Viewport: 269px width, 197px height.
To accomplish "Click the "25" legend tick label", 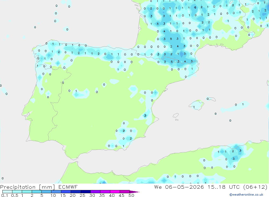I will [83, 195].
